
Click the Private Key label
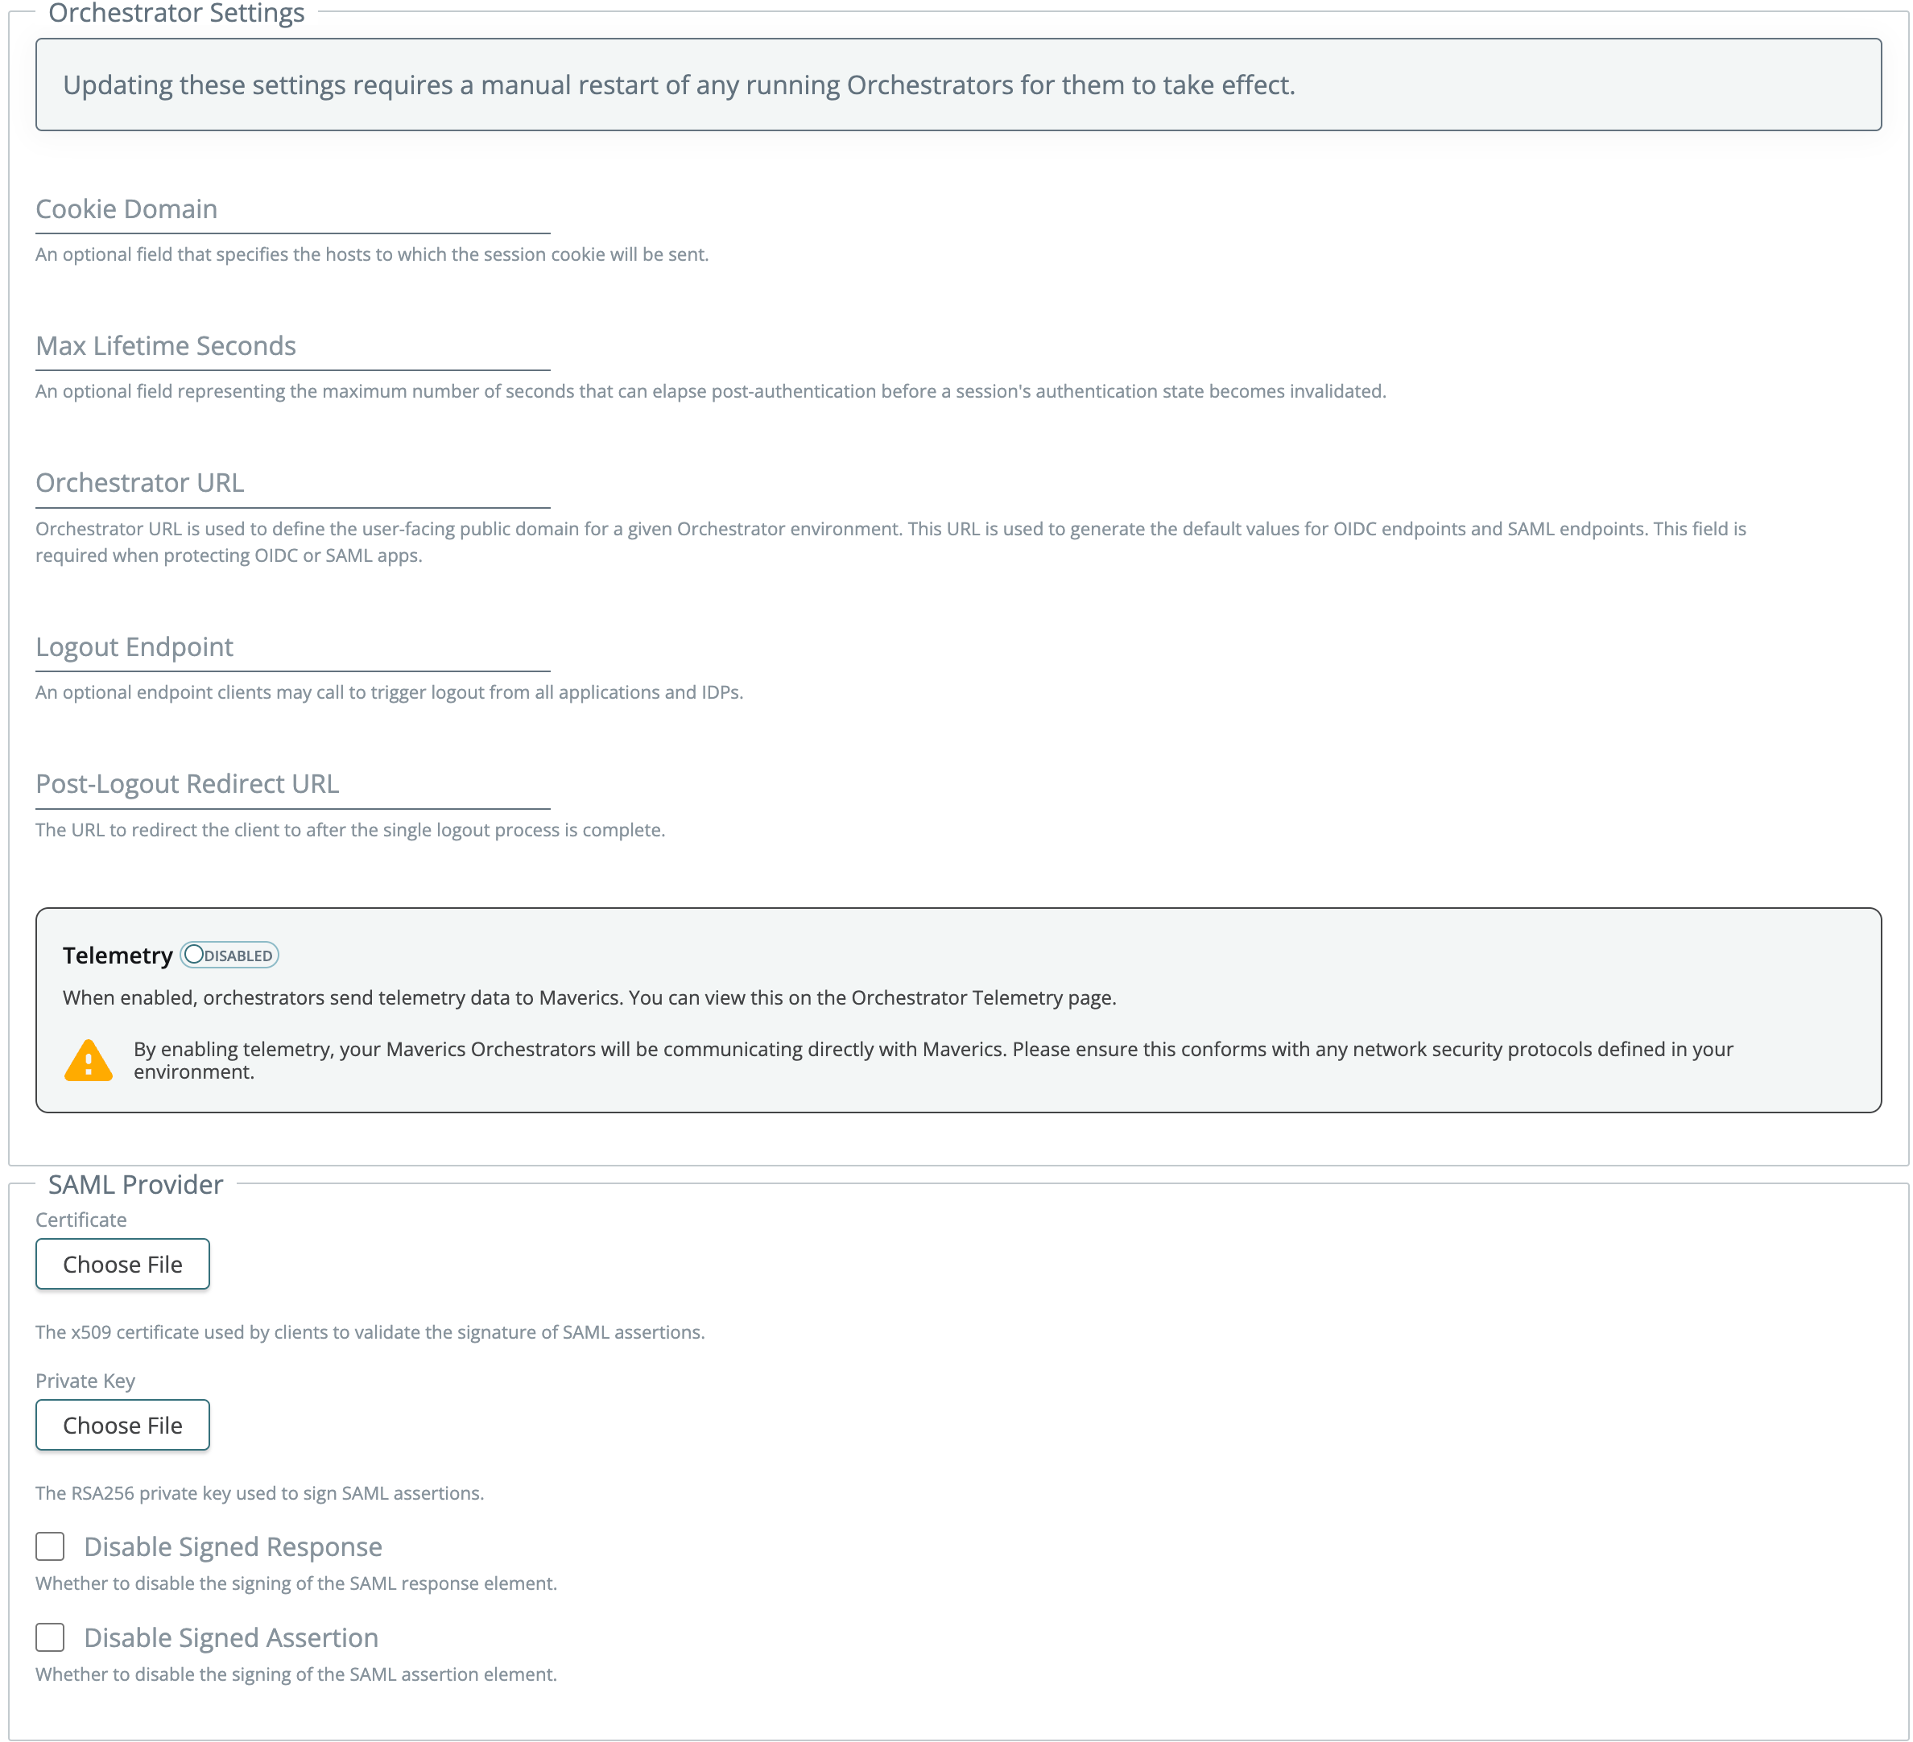pos(85,1381)
